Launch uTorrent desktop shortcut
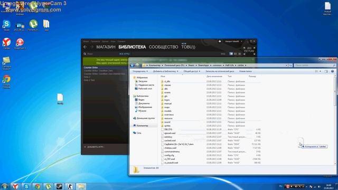Image resolution: width=338 pixels, height=190 pixels. click(x=33, y=24)
